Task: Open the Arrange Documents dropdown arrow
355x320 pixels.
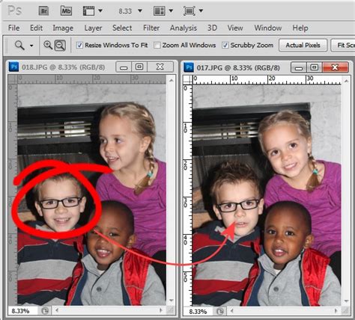Action: [171, 10]
